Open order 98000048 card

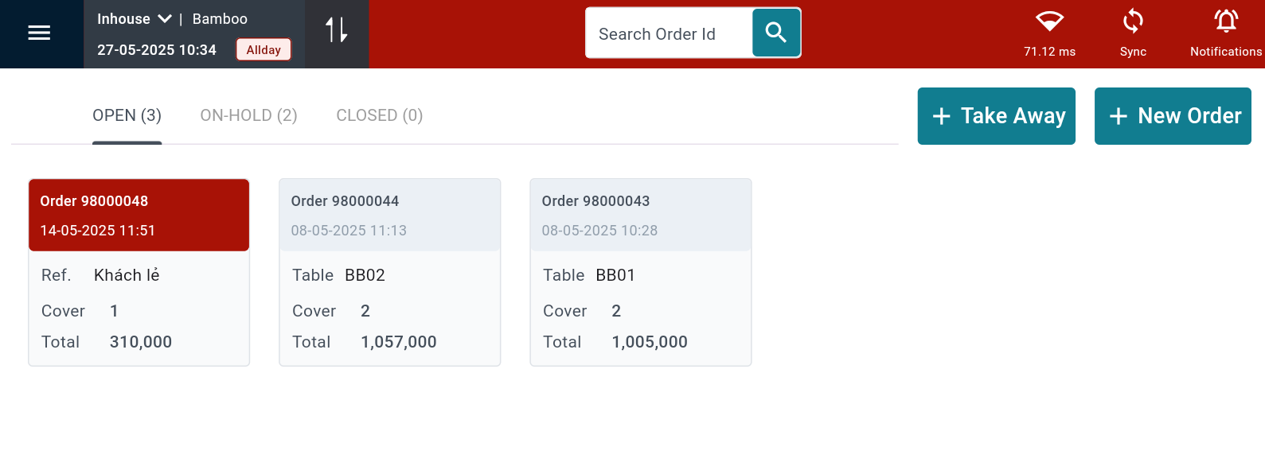tap(139, 272)
